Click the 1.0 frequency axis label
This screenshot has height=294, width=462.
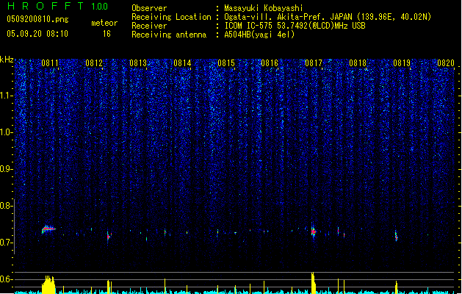point(7,132)
